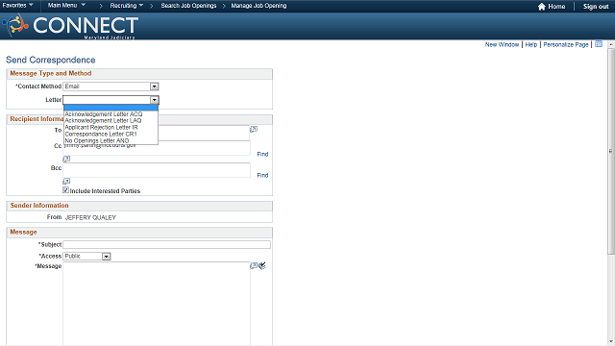The image size is (615, 346).
Task: Click the expand icon below Bcc field
Action: click(x=66, y=182)
